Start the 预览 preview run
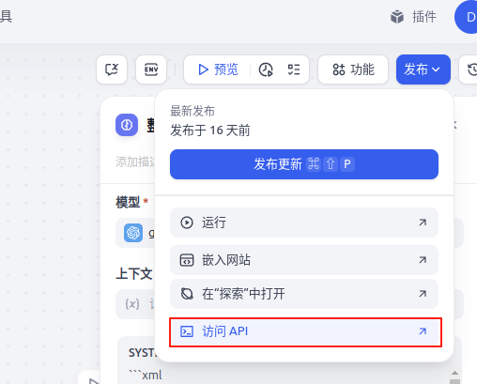This screenshot has width=477, height=384. point(218,69)
